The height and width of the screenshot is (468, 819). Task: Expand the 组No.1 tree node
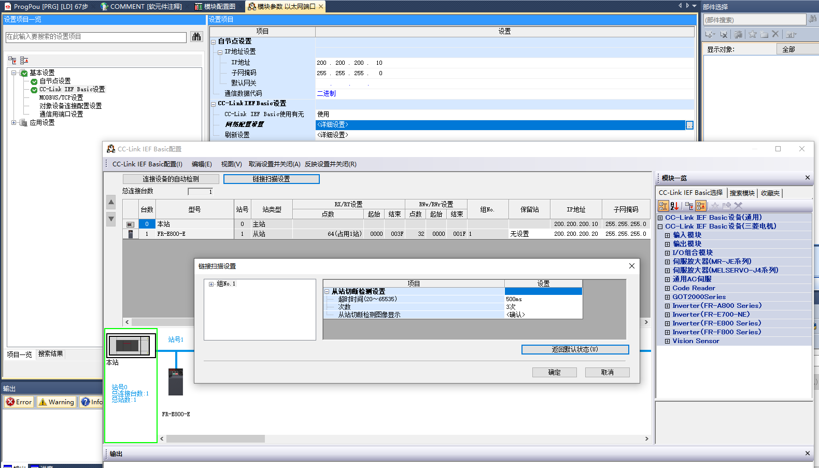[x=211, y=284]
